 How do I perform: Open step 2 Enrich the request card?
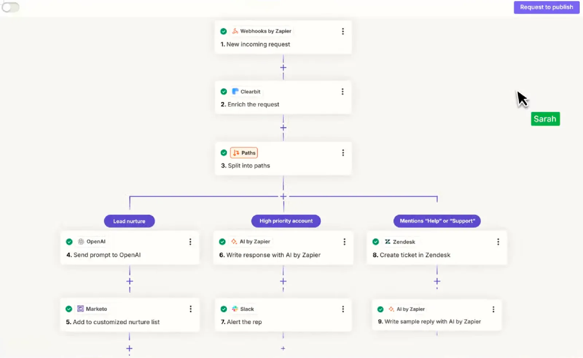point(283,98)
